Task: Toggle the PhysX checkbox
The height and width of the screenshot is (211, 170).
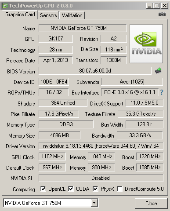Action: pos(95,189)
